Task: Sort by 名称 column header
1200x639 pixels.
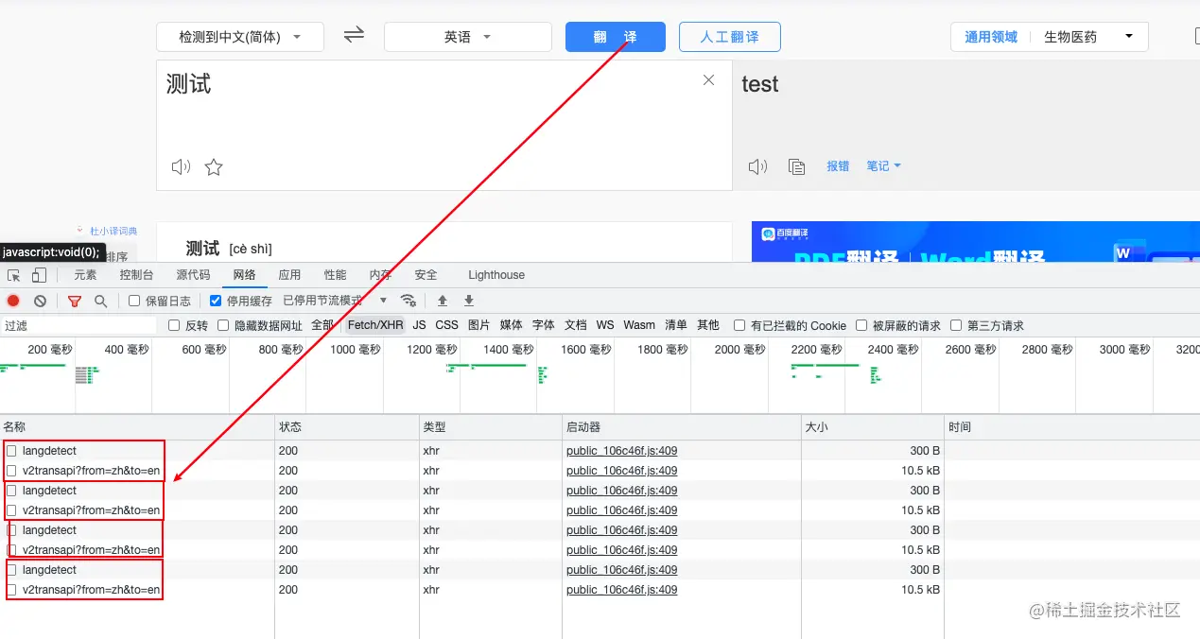Action: [x=137, y=427]
